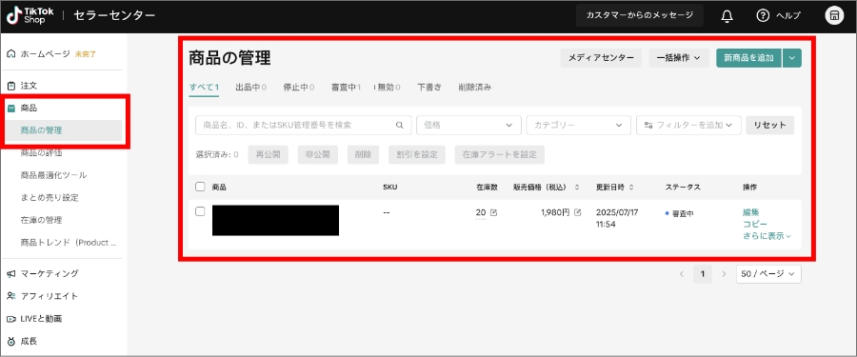This screenshot has height=357, width=857.
Task: Click the 割引を設定 button
Action: [x=416, y=155]
